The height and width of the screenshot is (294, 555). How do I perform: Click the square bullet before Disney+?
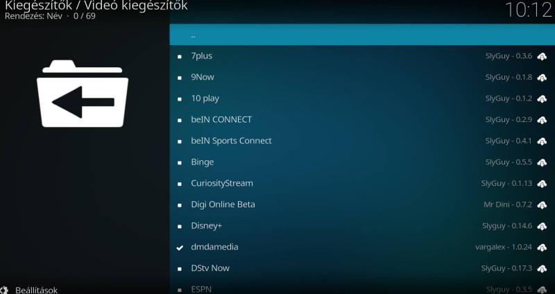coord(180,227)
